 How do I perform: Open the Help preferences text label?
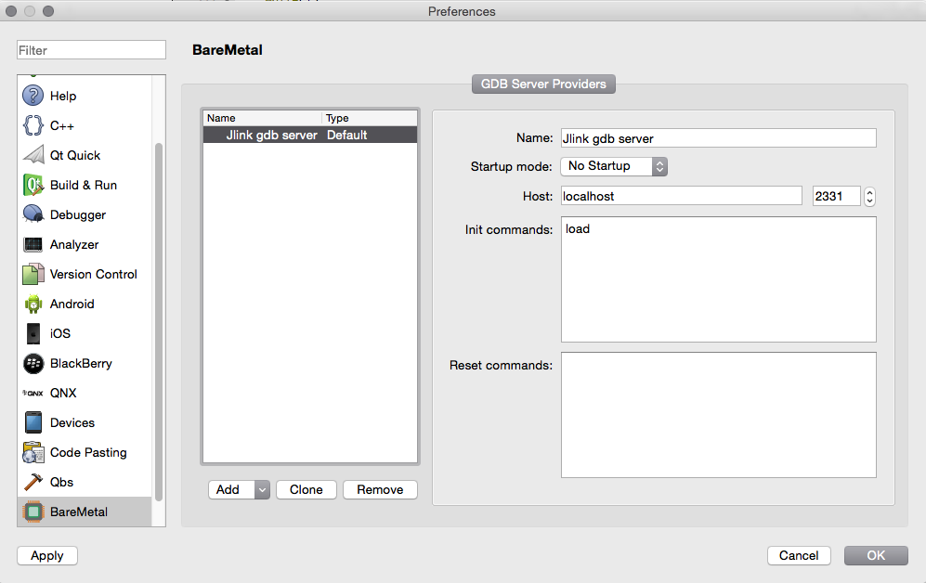pyautogui.click(x=63, y=96)
